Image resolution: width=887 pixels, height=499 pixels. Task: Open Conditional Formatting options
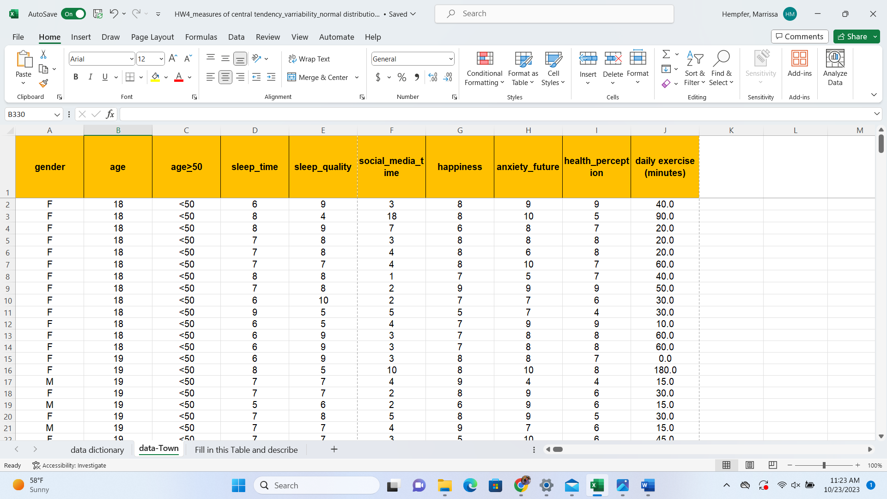484,68
